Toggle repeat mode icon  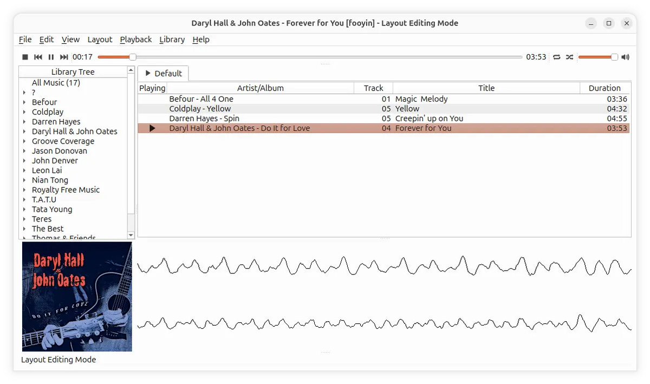point(557,57)
